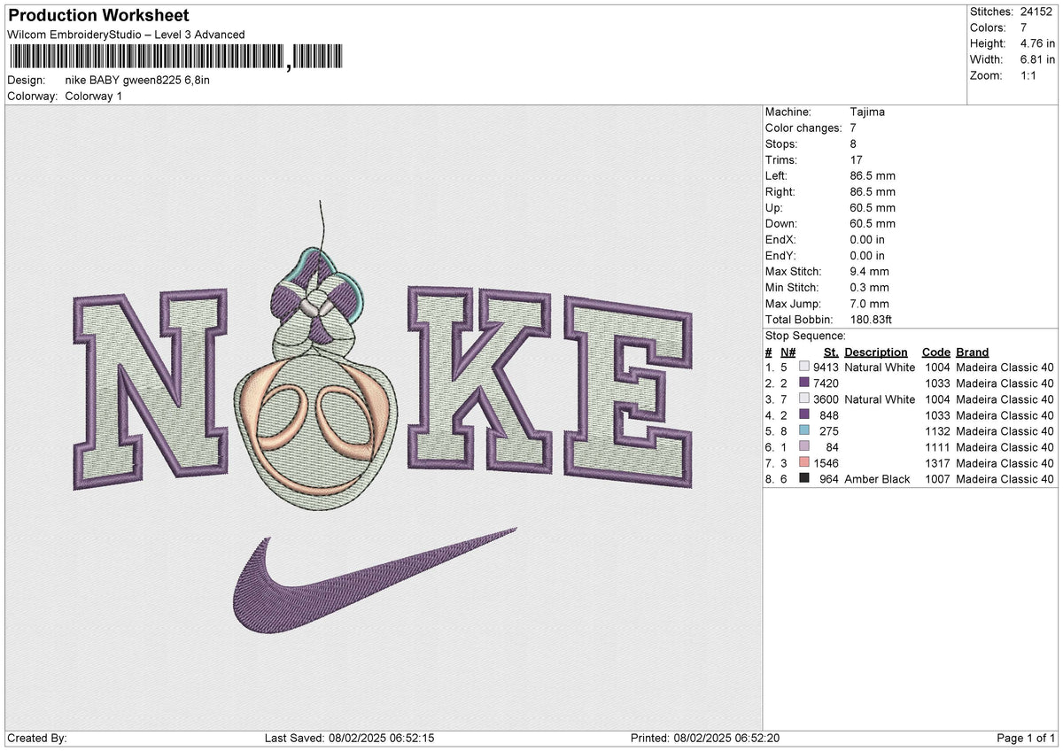Viewport: 1063px width, 751px height.
Task: Click design name 'nike BABY gween8225 6,8in'
Action: (x=137, y=80)
